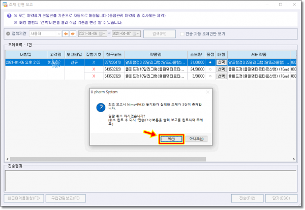Click the help question mark icon at top
Image resolution: width=305 pixels, height=210 pixels.
(x=9, y=16)
